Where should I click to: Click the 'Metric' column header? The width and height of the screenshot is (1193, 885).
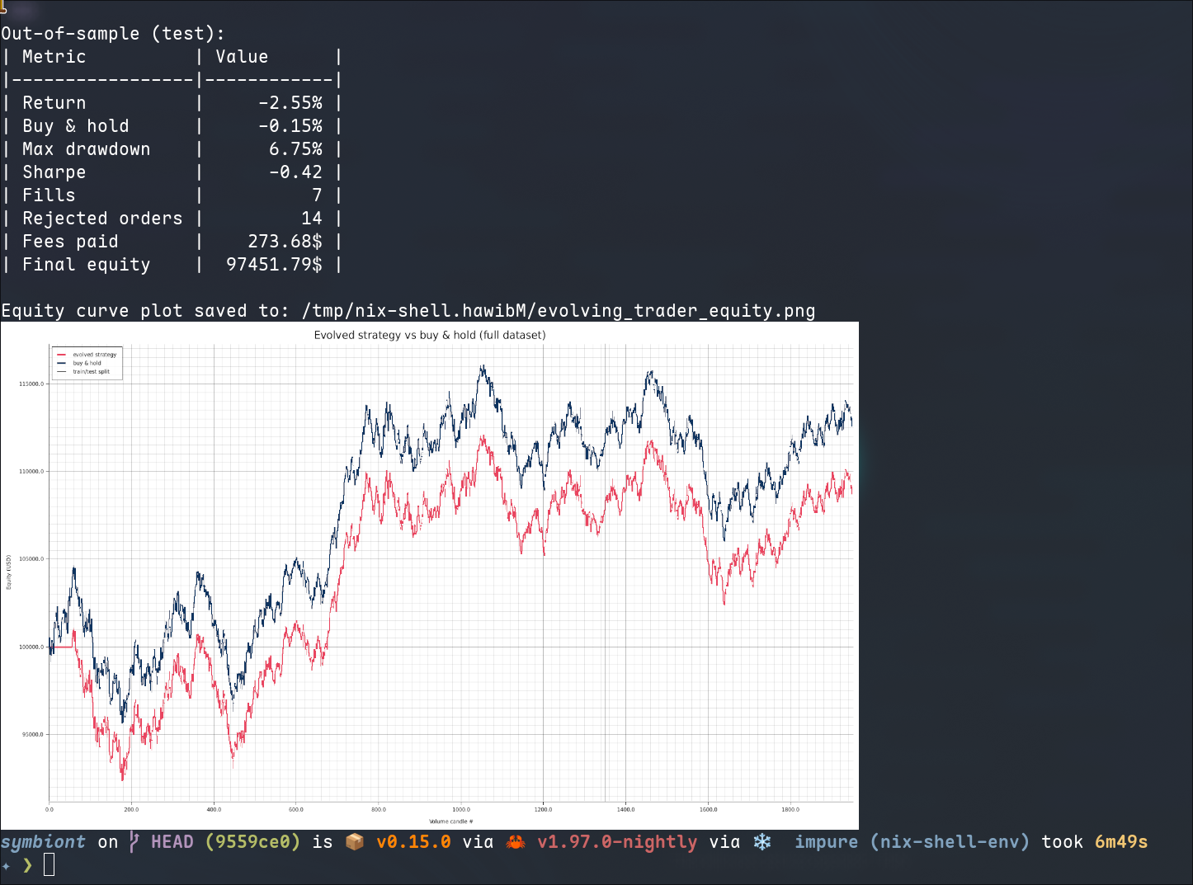[54, 57]
